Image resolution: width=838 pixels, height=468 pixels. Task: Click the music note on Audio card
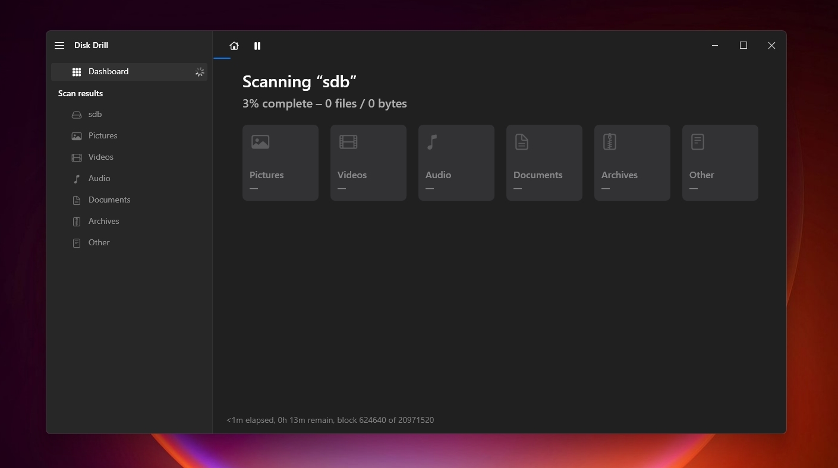coord(432,142)
